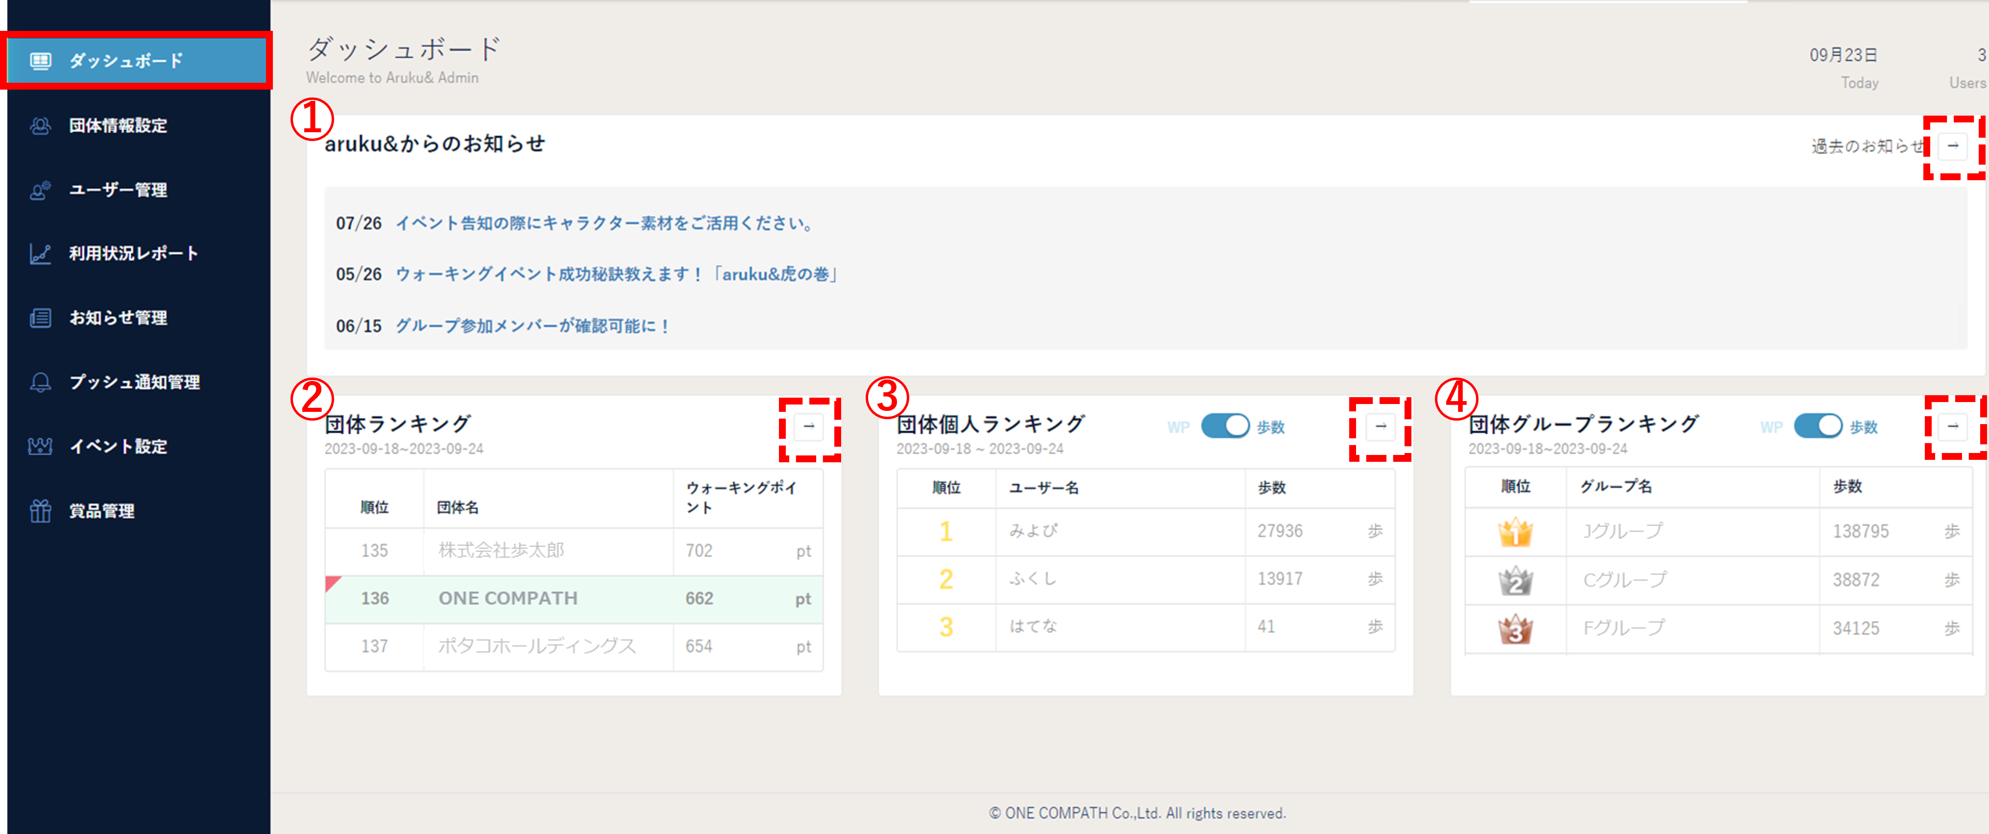The height and width of the screenshot is (834, 1989).
Task: Click the 賞品管理 gift box icon
Action: coord(40,511)
